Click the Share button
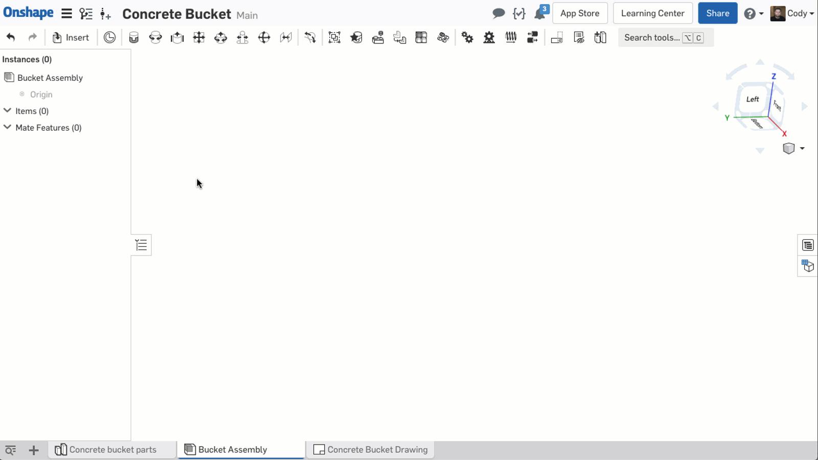 point(717,13)
